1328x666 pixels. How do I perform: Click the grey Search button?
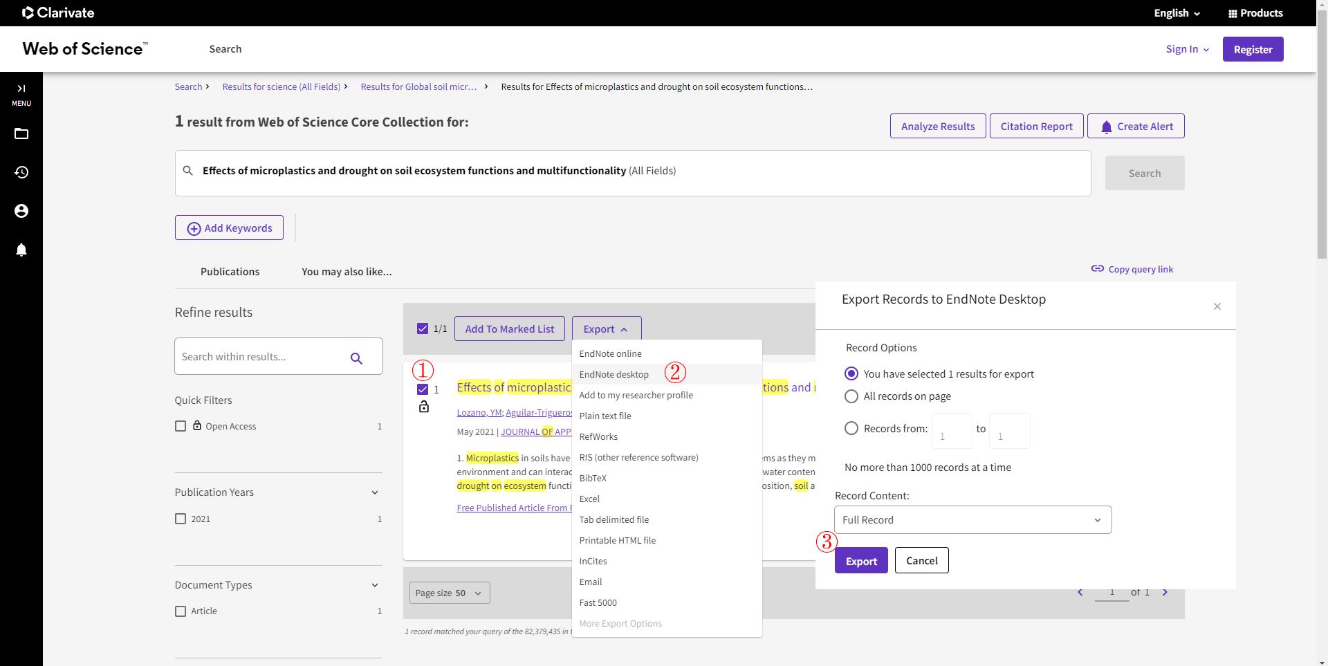tap(1145, 173)
